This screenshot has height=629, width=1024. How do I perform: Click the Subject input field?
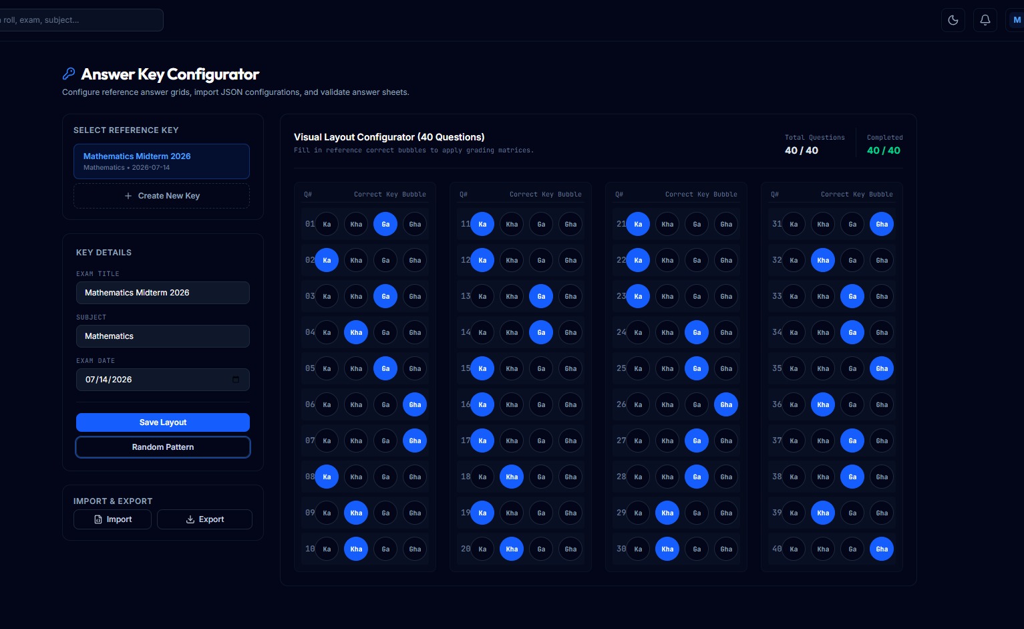163,336
